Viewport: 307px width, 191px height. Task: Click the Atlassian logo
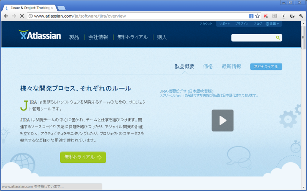tap(40, 35)
